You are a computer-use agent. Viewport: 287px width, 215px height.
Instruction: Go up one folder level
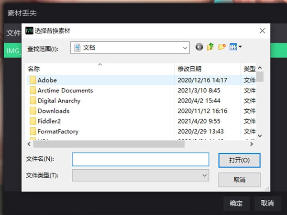tap(210, 47)
